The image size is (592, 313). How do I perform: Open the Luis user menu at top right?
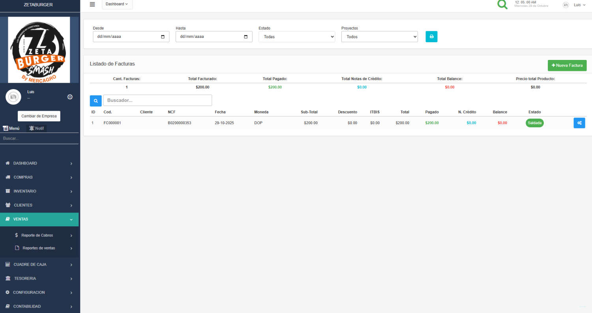(x=577, y=5)
